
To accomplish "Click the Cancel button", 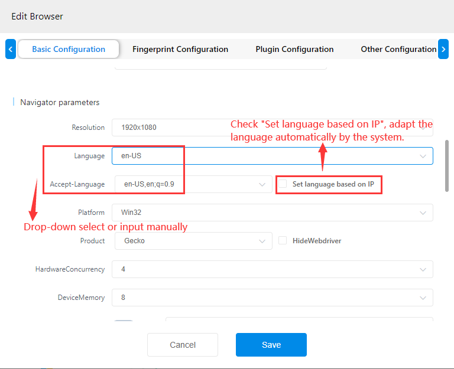I will coord(183,345).
